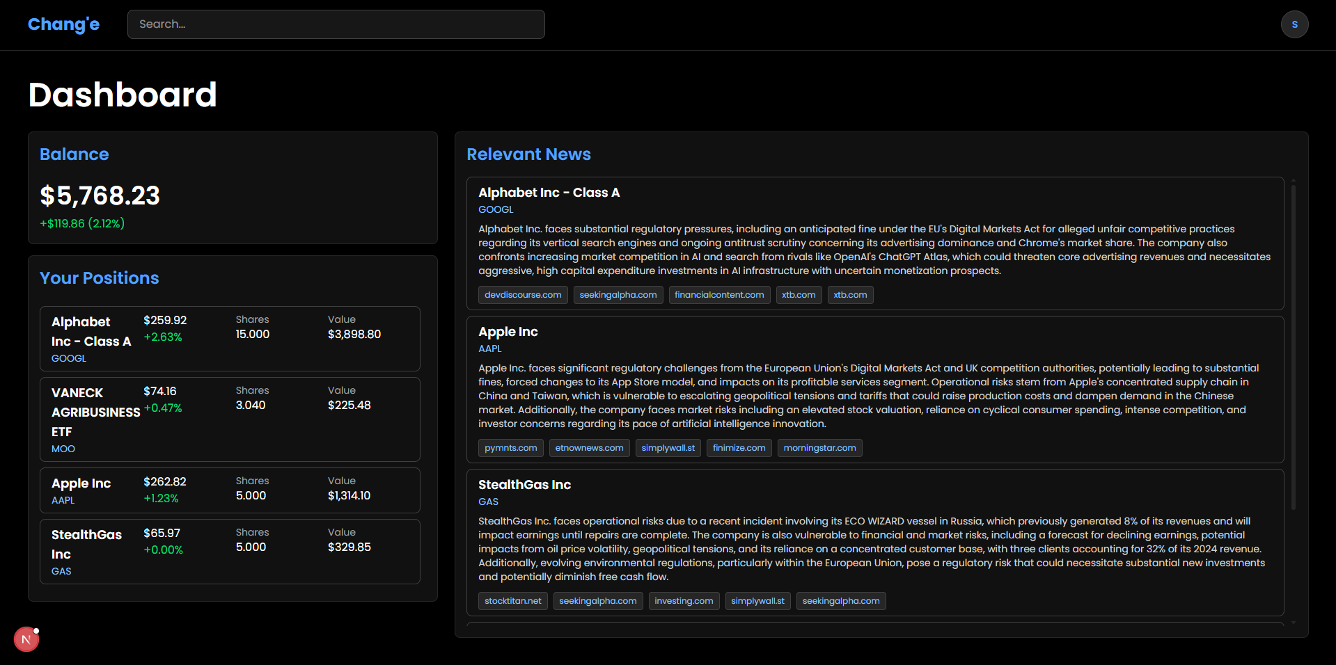Image resolution: width=1336 pixels, height=665 pixels.
Task: Click the red N dev tools badge
Action: (x=26, y=639)
